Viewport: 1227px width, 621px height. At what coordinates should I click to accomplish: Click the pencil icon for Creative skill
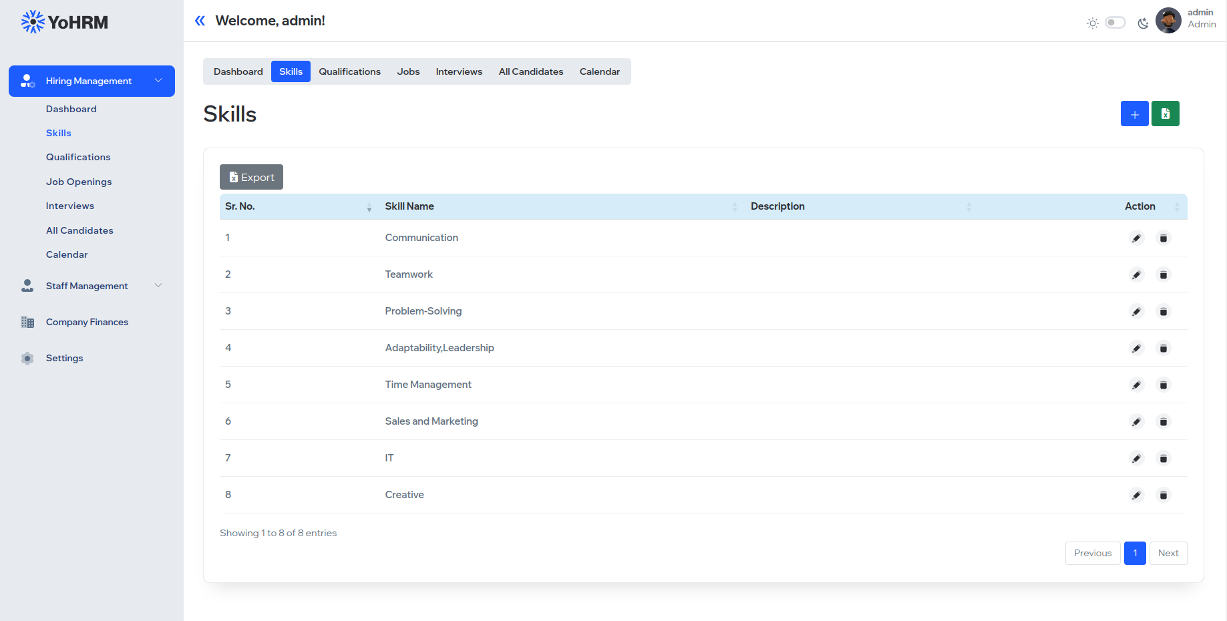click(1136, 495)
